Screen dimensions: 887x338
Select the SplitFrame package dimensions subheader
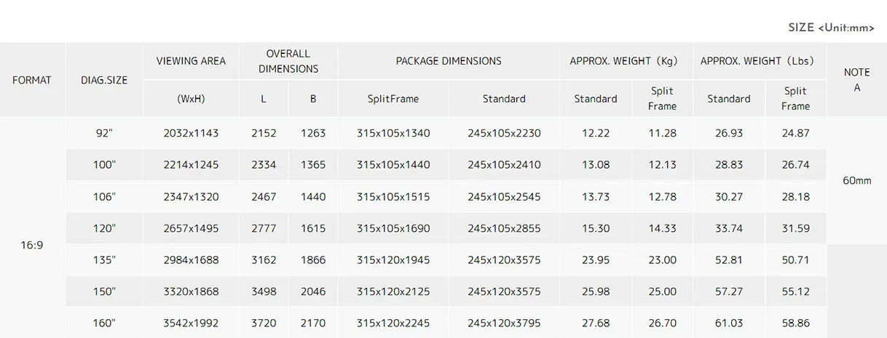click(x=393, y=99)
